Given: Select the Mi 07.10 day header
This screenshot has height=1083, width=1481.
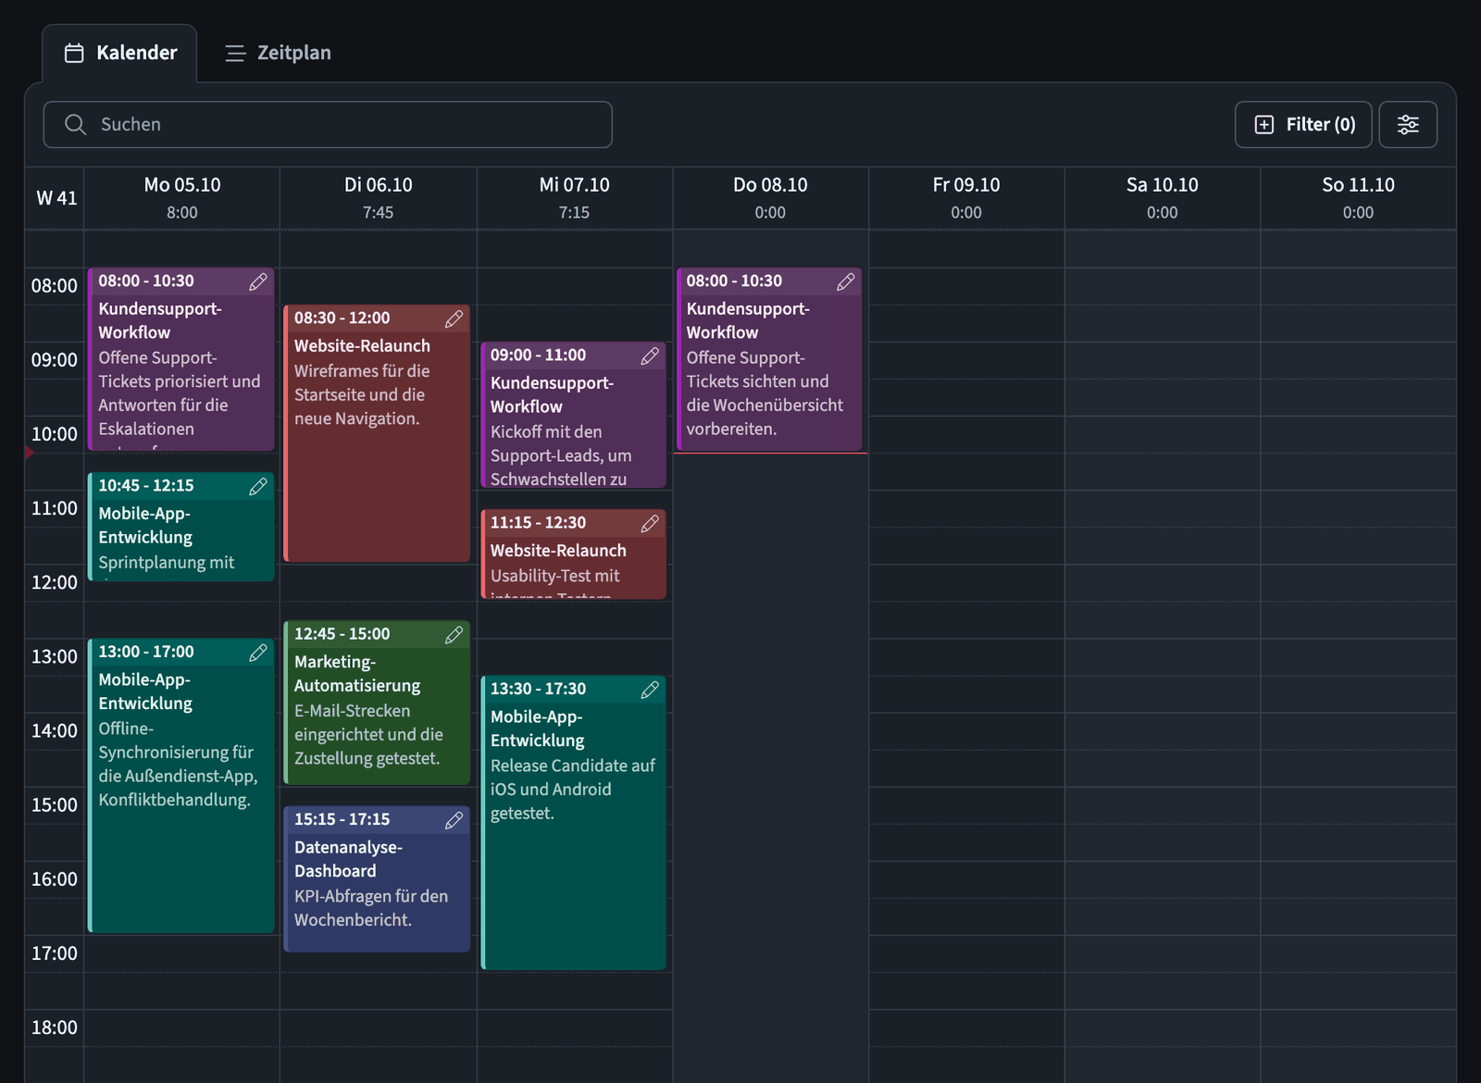Looking at the screenshot, I should (575, 197).
